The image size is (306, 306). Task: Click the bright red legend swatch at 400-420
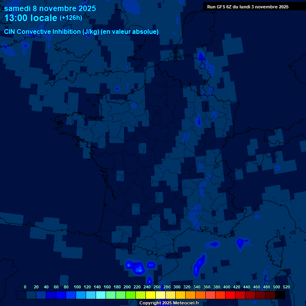[230, 295]
